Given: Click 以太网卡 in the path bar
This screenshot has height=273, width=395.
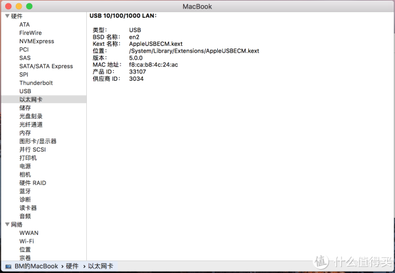Looking at the screenshot, I should coord(101,266).
